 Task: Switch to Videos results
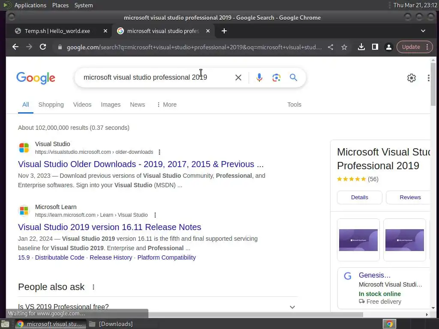pyautogui.click(x=82, y=105)
